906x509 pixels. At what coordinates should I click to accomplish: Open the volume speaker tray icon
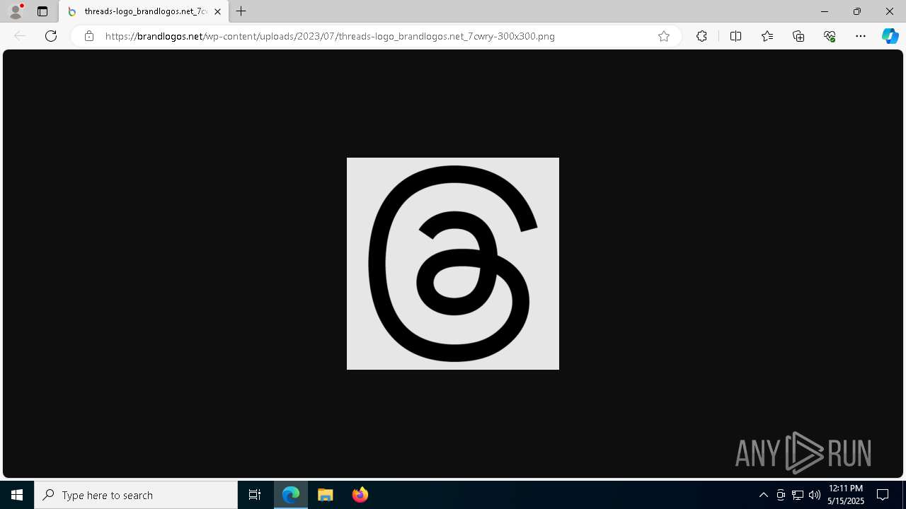(815, 495)
